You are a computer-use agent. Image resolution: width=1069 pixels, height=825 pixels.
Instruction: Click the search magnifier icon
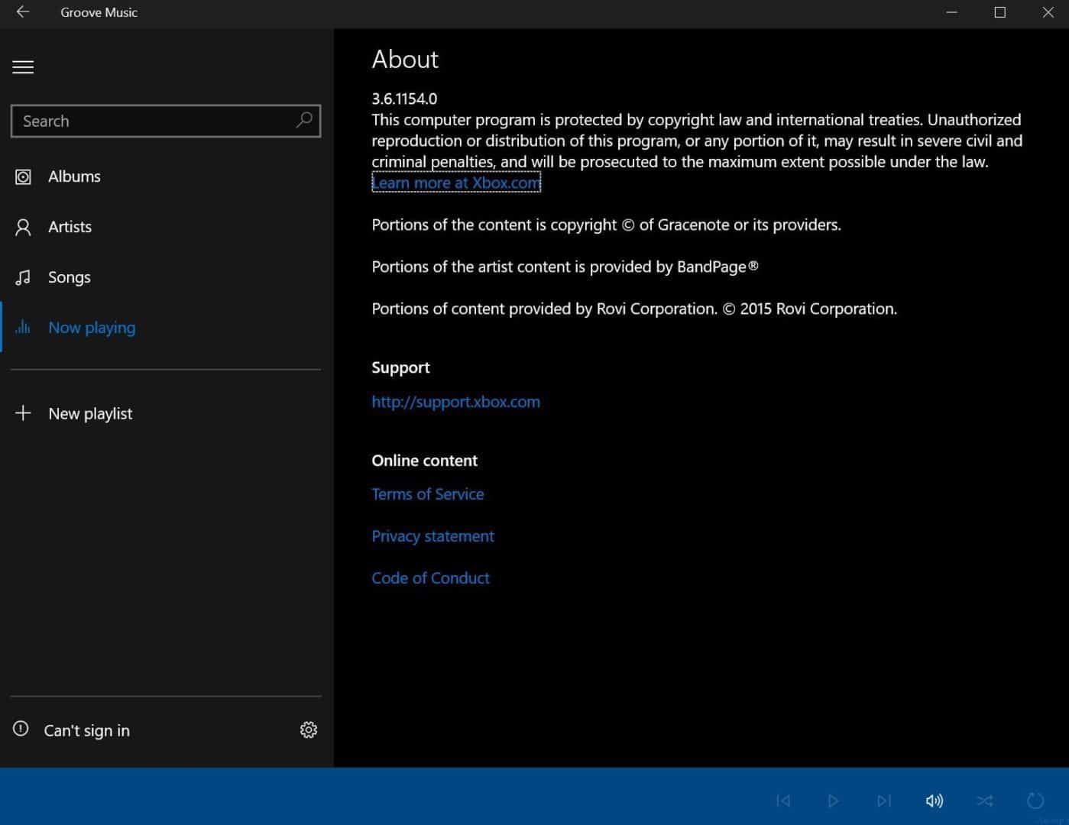(304, 120)
